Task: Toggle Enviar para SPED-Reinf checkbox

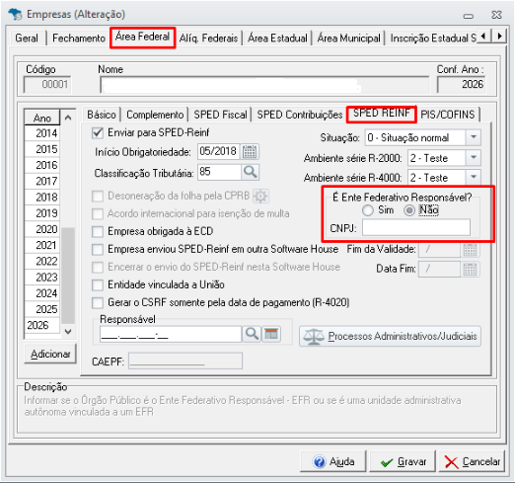Action: tap(98, 132)
